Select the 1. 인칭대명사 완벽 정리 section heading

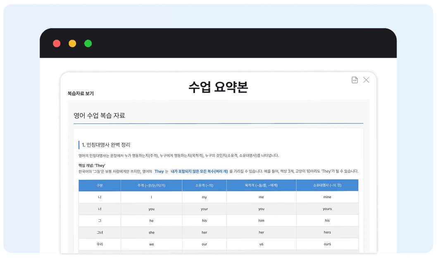[106, 145]
